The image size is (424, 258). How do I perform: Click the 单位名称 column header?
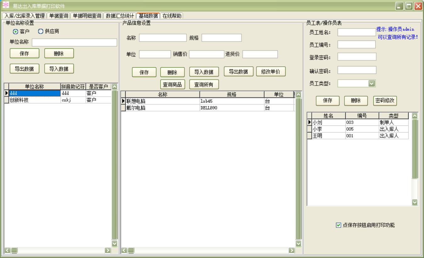click(x=35, y=87)
